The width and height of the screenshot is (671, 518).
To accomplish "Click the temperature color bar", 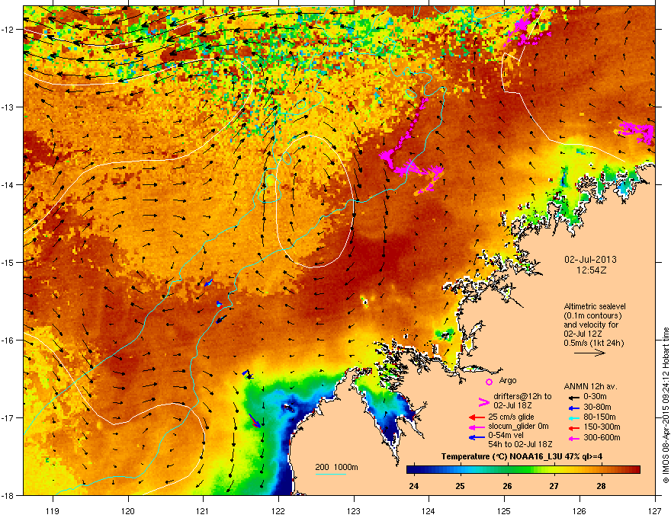I will pyautogui.click(x=523, y=470).
